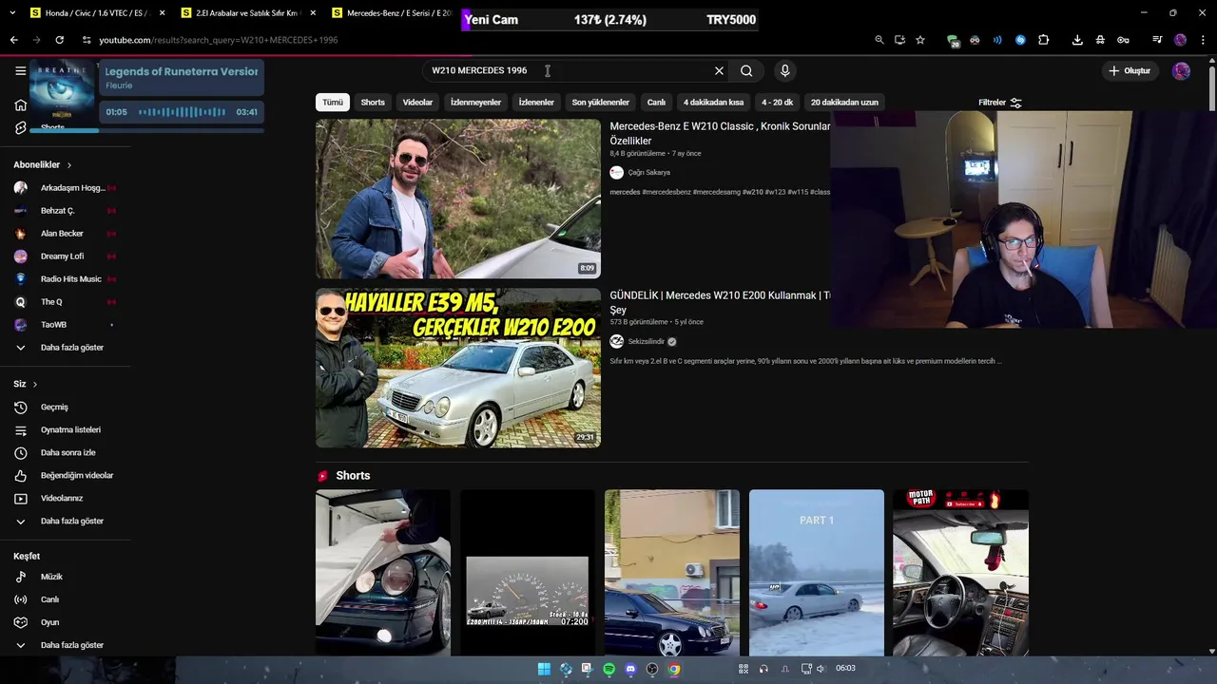Click the Chrome taskbar icon
The width and height of the screenshot is (1217, 684).
point(674,669)
